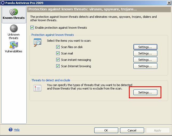Open the Unknown threats section icon

point(13,28)
